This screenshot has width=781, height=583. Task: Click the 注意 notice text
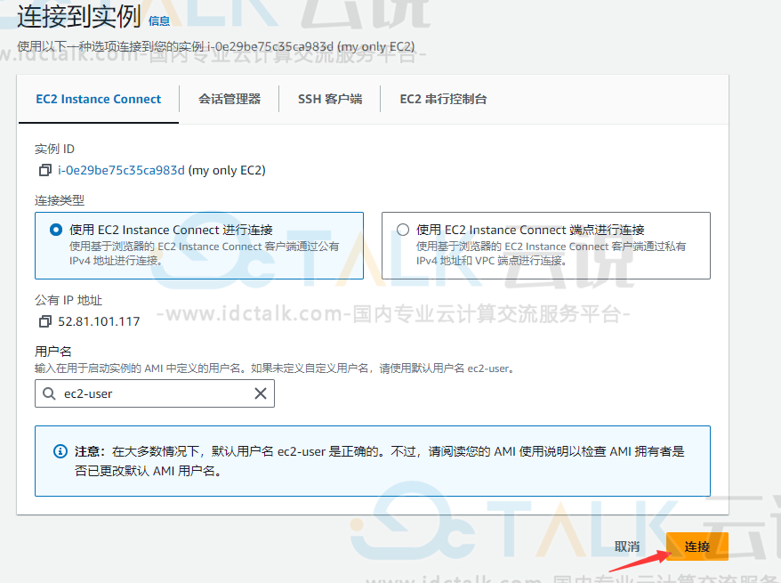[x=380, y=461]
